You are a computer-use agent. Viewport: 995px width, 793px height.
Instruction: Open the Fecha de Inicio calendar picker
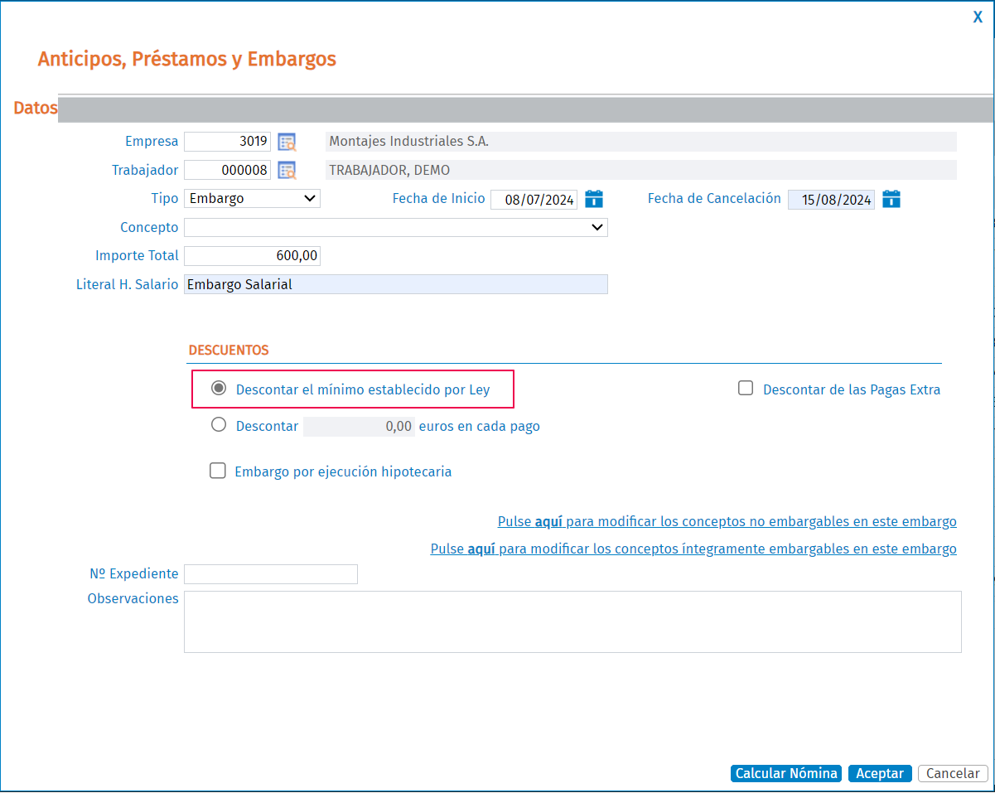tap(594, 199)
